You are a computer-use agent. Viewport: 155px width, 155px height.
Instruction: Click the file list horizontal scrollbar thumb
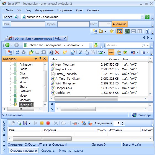pos(86,98)
